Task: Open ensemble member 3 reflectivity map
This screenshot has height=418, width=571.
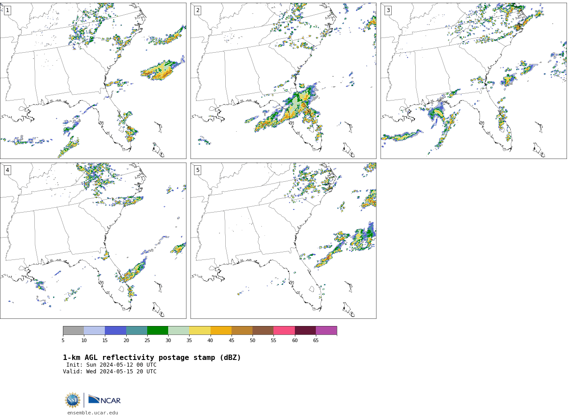Action: 473,81
